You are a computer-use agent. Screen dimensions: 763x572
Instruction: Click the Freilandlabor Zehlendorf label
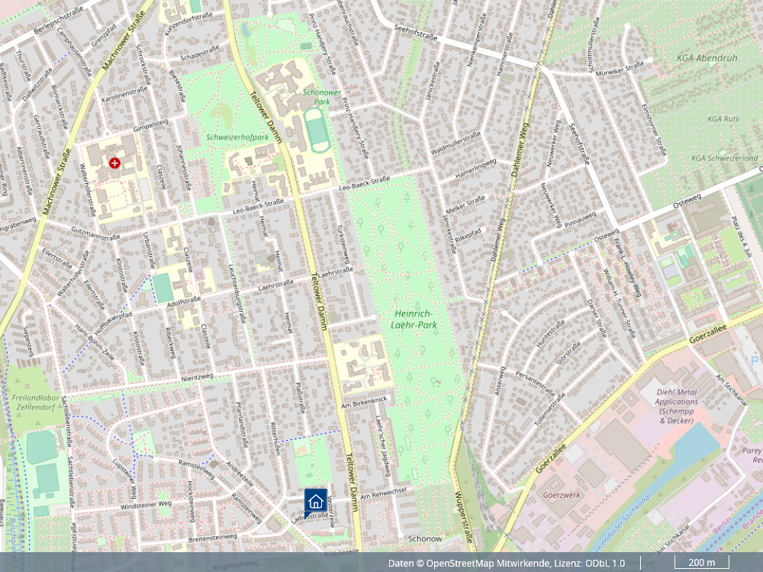(x=36, y=402)
